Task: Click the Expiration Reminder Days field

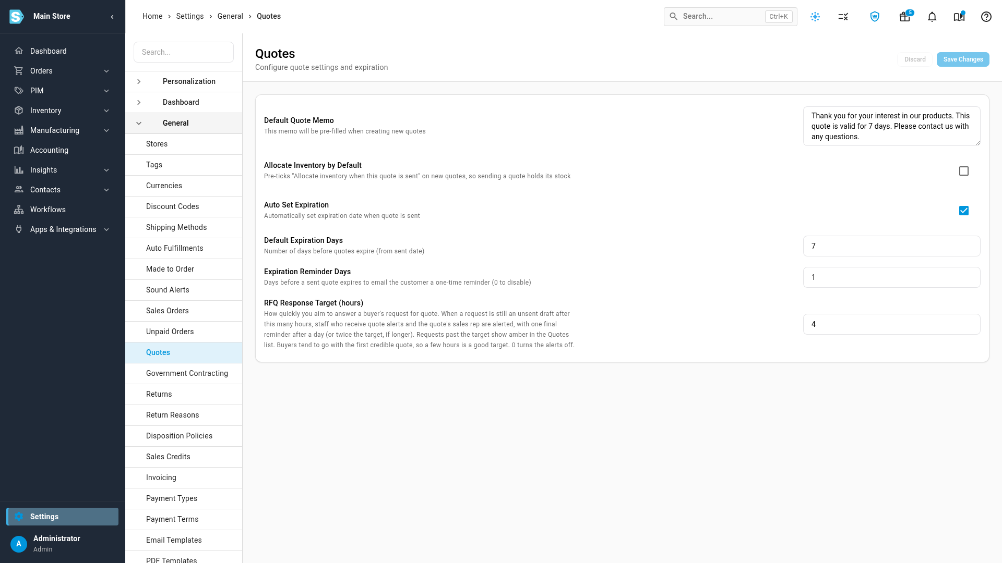Action: [x=891, y=277]
